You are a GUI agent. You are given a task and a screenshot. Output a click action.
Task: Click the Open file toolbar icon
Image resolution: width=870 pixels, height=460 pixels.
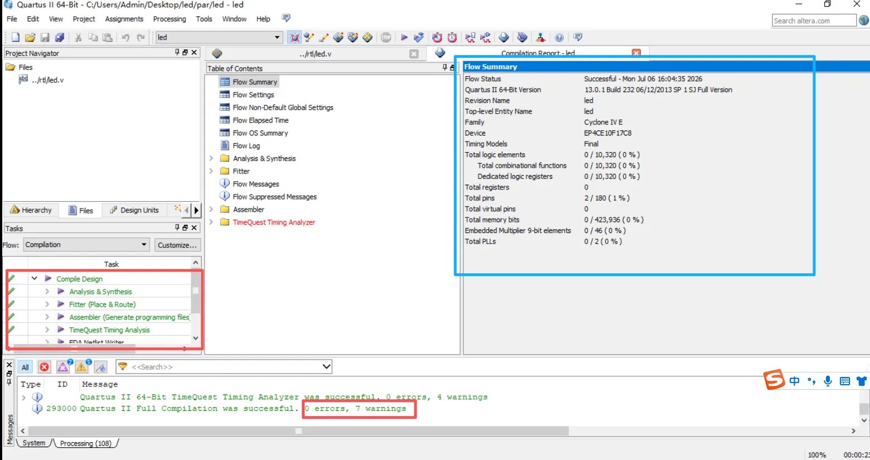coord(30,37)
